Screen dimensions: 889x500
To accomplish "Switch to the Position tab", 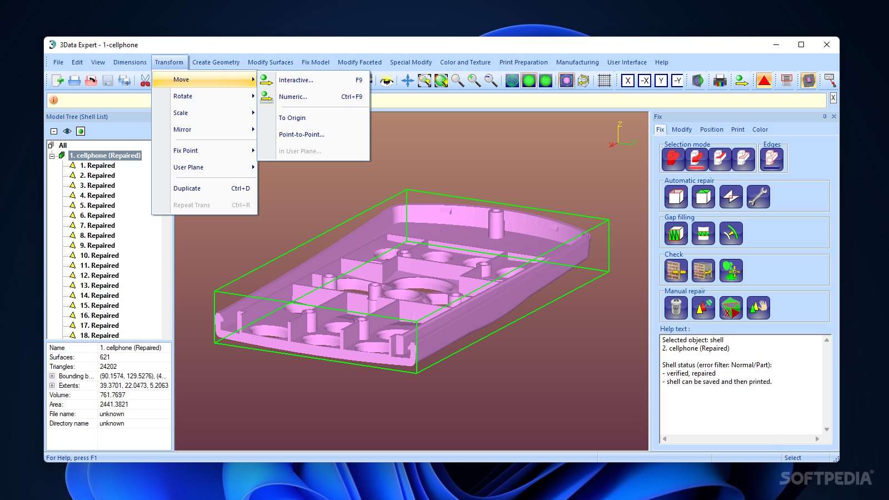I will 711,129.
